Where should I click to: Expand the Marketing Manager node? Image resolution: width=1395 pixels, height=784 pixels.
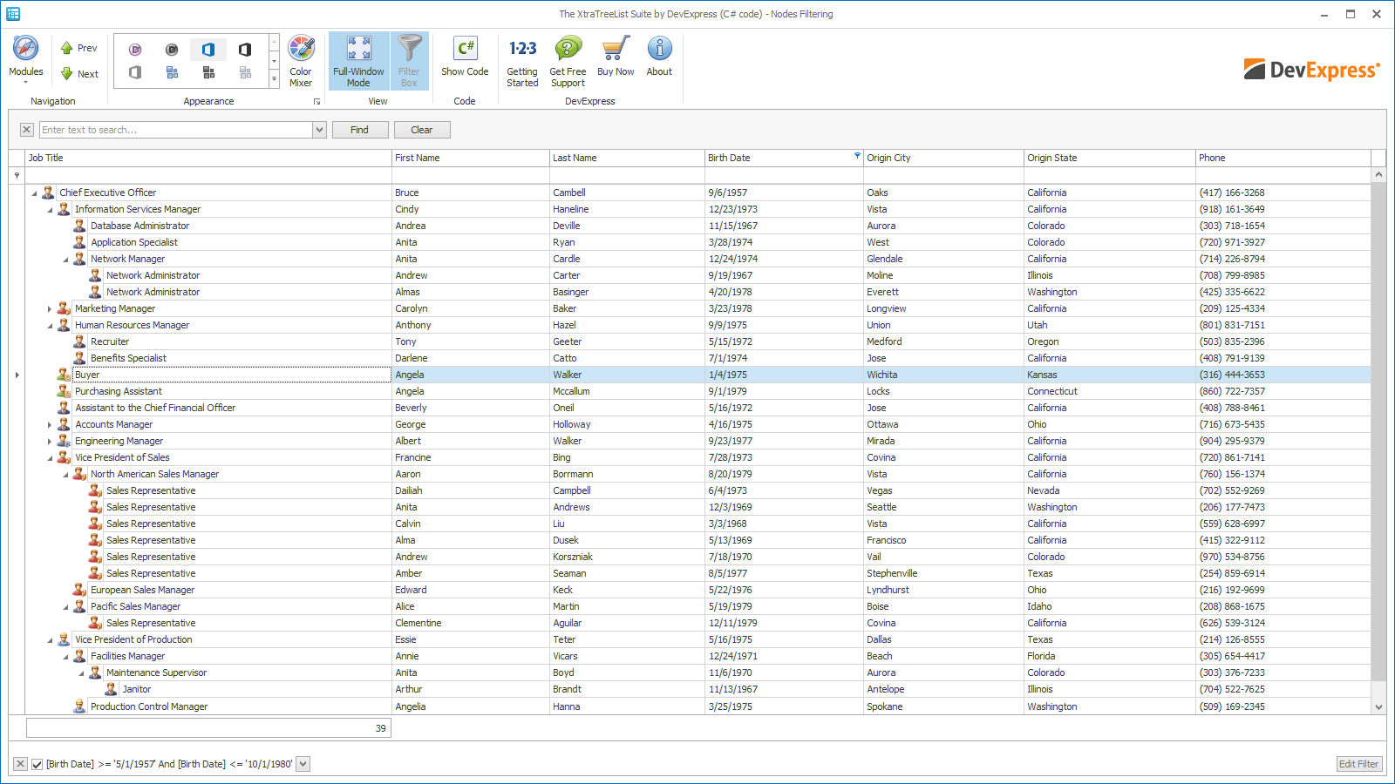(x=49, y=308)
